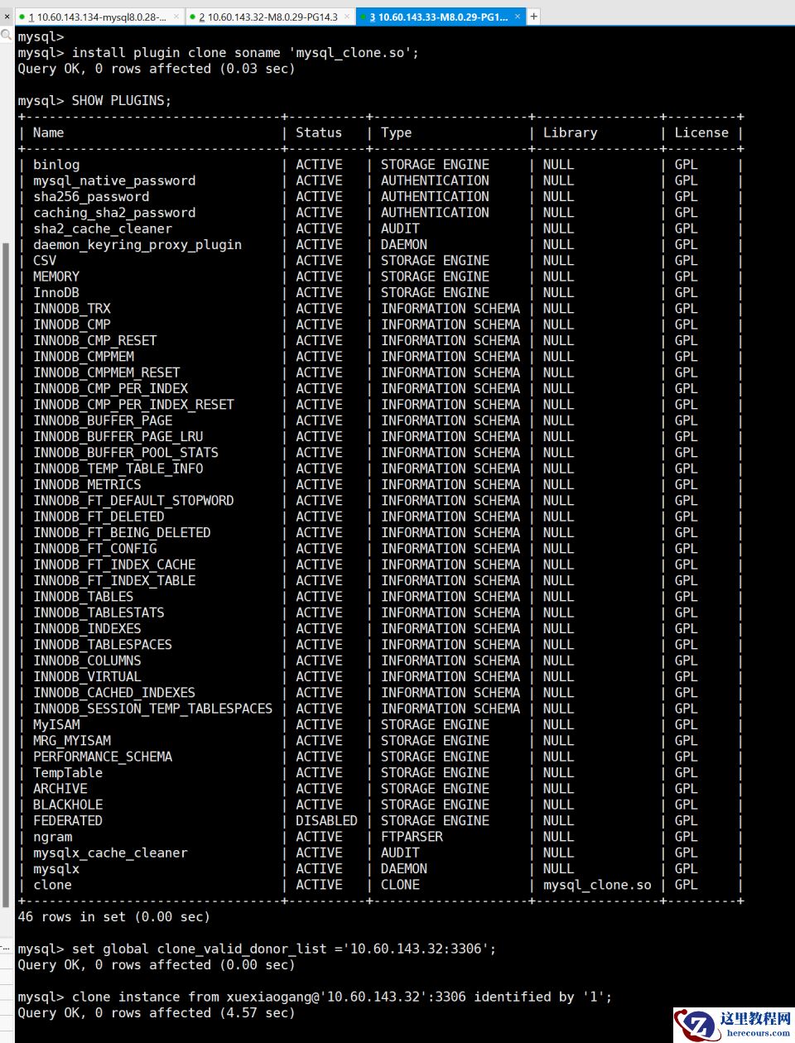Click the mysql_clone.so library entry
Screen dimensions: 795x1043
(596, 885)
